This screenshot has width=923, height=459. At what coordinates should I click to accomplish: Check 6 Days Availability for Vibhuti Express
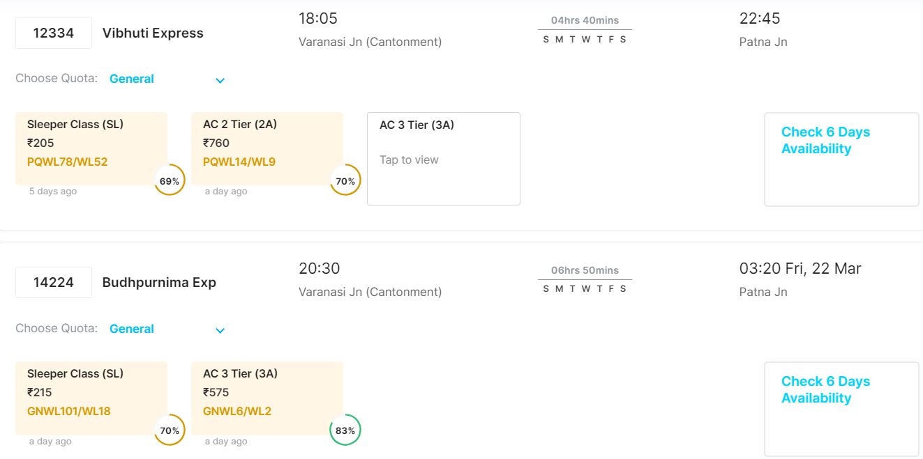coord(841,159)
